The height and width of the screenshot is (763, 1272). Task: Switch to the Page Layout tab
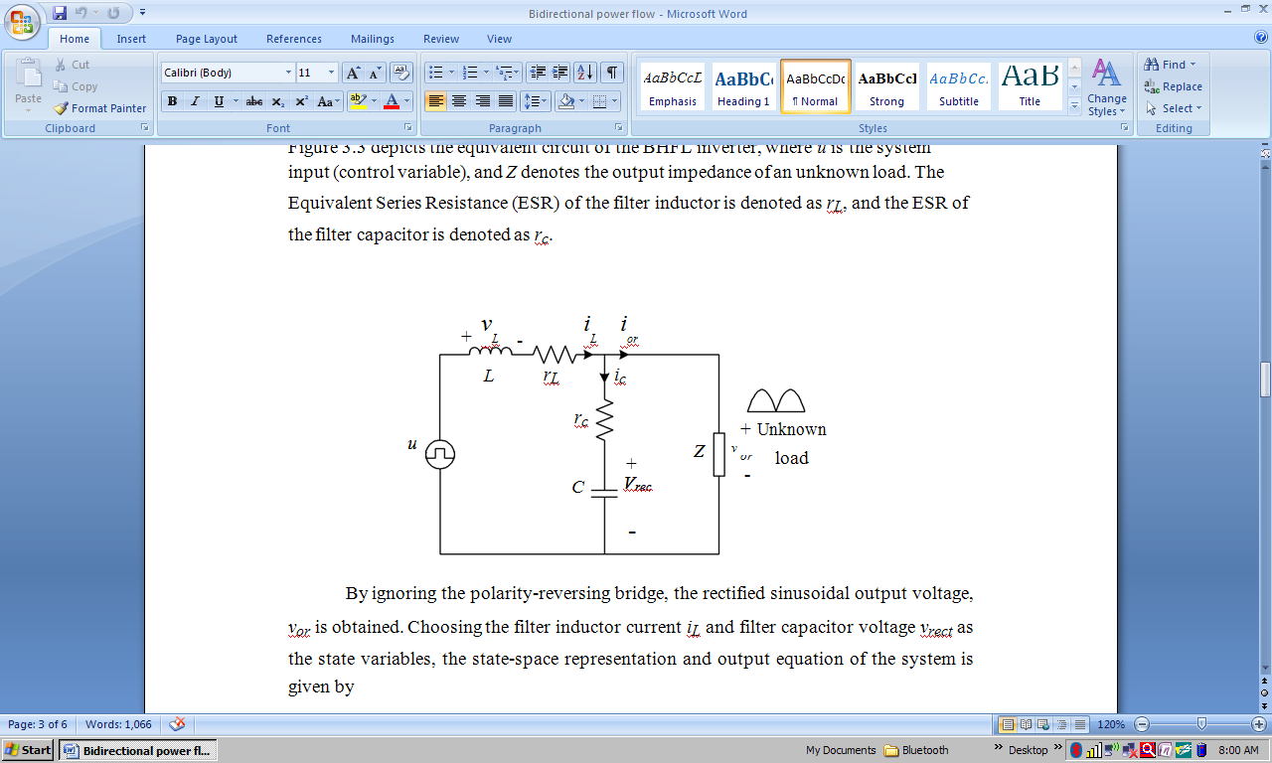click(x=207, y=39)
